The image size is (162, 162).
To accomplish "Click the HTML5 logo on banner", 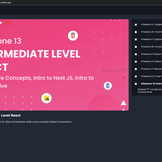I will [73, 36].
